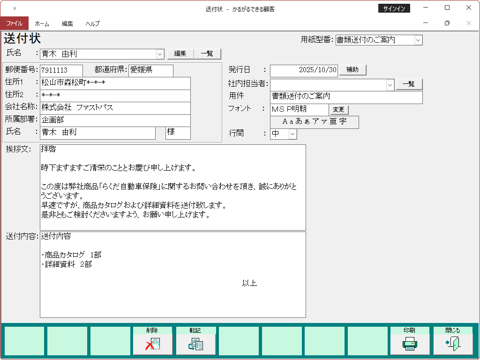The height and width of the screenshot is (360, 480).
Task: Click the 転記 copy icon button
Action: (x=195, y=344)
